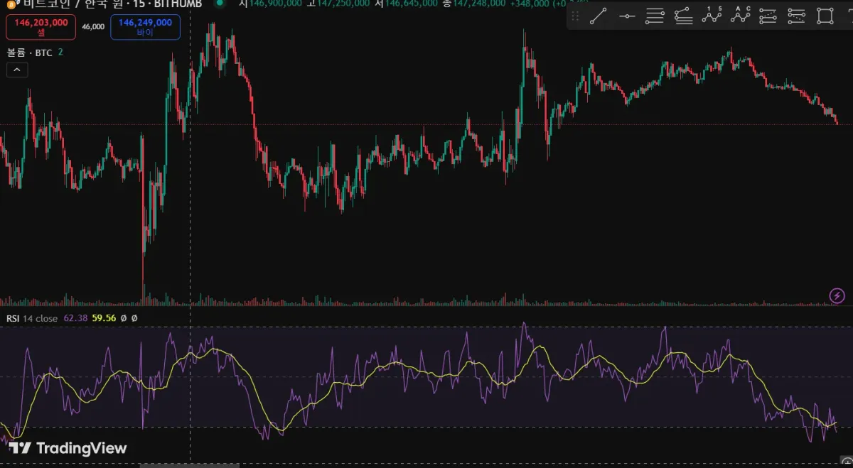Click the 46,000 spread value
Image resolution: width=853 pixels, height=468 pixels.
click(x=93, y=26)
